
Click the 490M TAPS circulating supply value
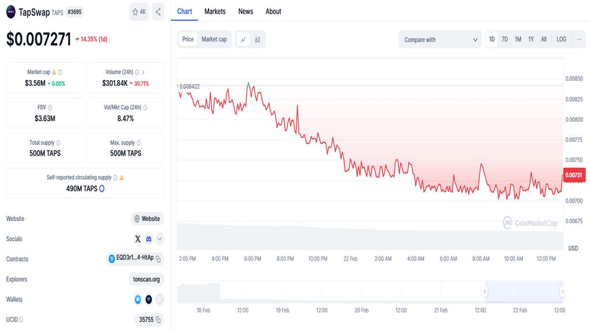(82, 188)
